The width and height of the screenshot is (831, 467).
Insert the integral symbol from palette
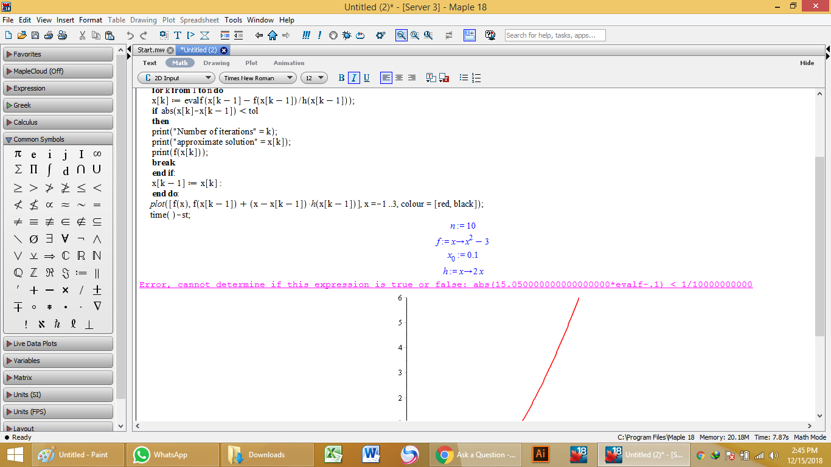click(49, 170)
